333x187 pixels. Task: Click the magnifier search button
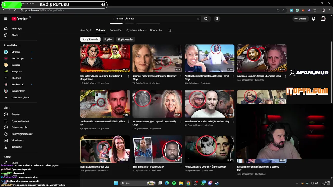pyautogui.click(x=206, y=19)
